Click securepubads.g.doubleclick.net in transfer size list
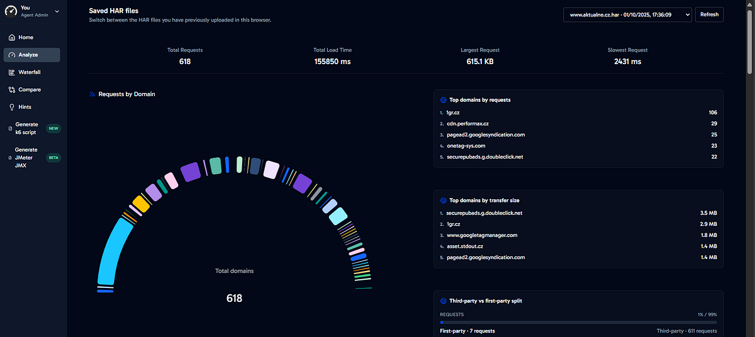 pyautogui.click(x=578, y=213)
